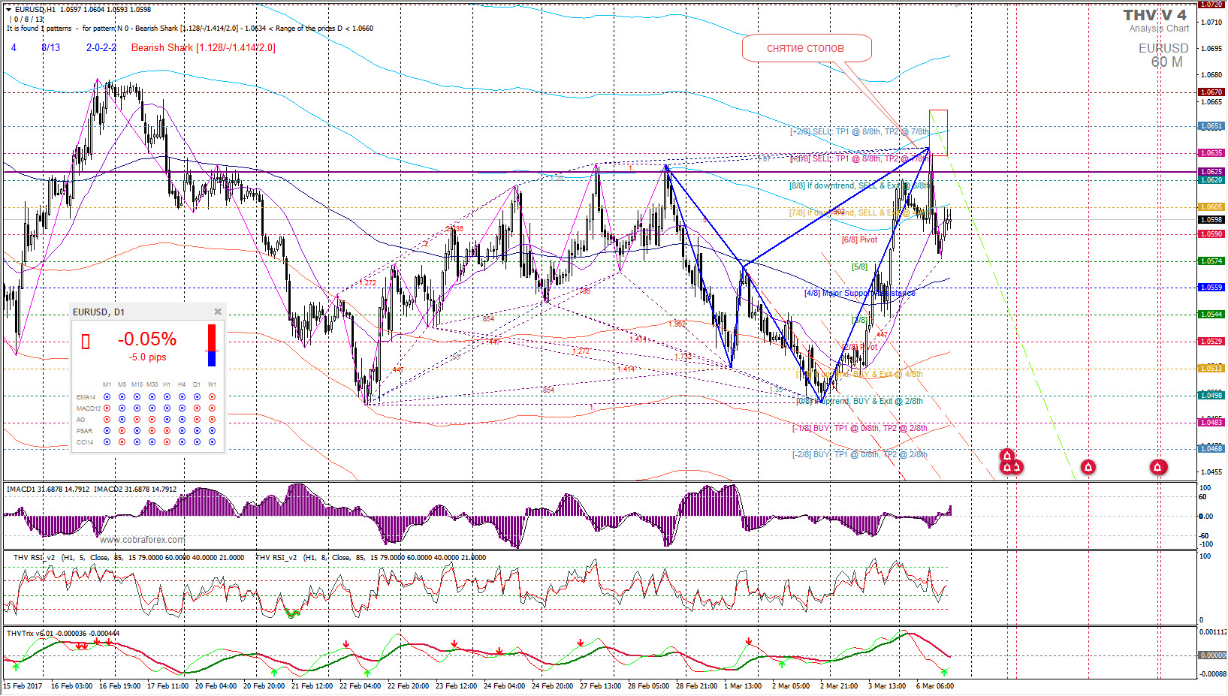This screenshot has width=1228, height=696.
Task: Select the MACD12 M1 signal indicator
Action: tap(107, 408)
